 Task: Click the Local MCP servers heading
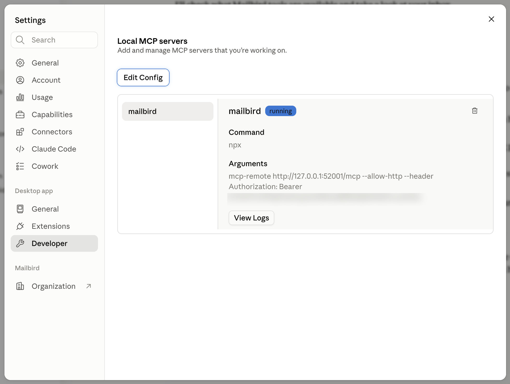click(152, 41)
